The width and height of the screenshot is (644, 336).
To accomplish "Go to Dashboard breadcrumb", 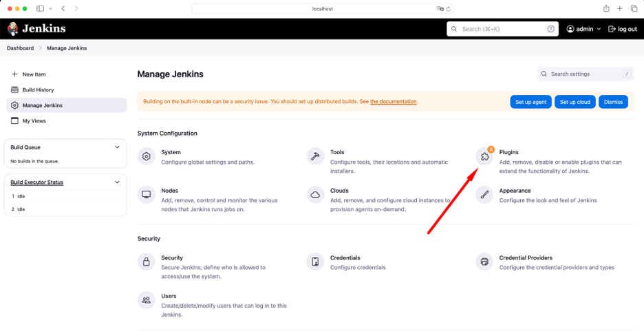I will [20, 48].
